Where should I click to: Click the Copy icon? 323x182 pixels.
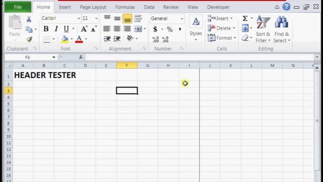(29, 29)
